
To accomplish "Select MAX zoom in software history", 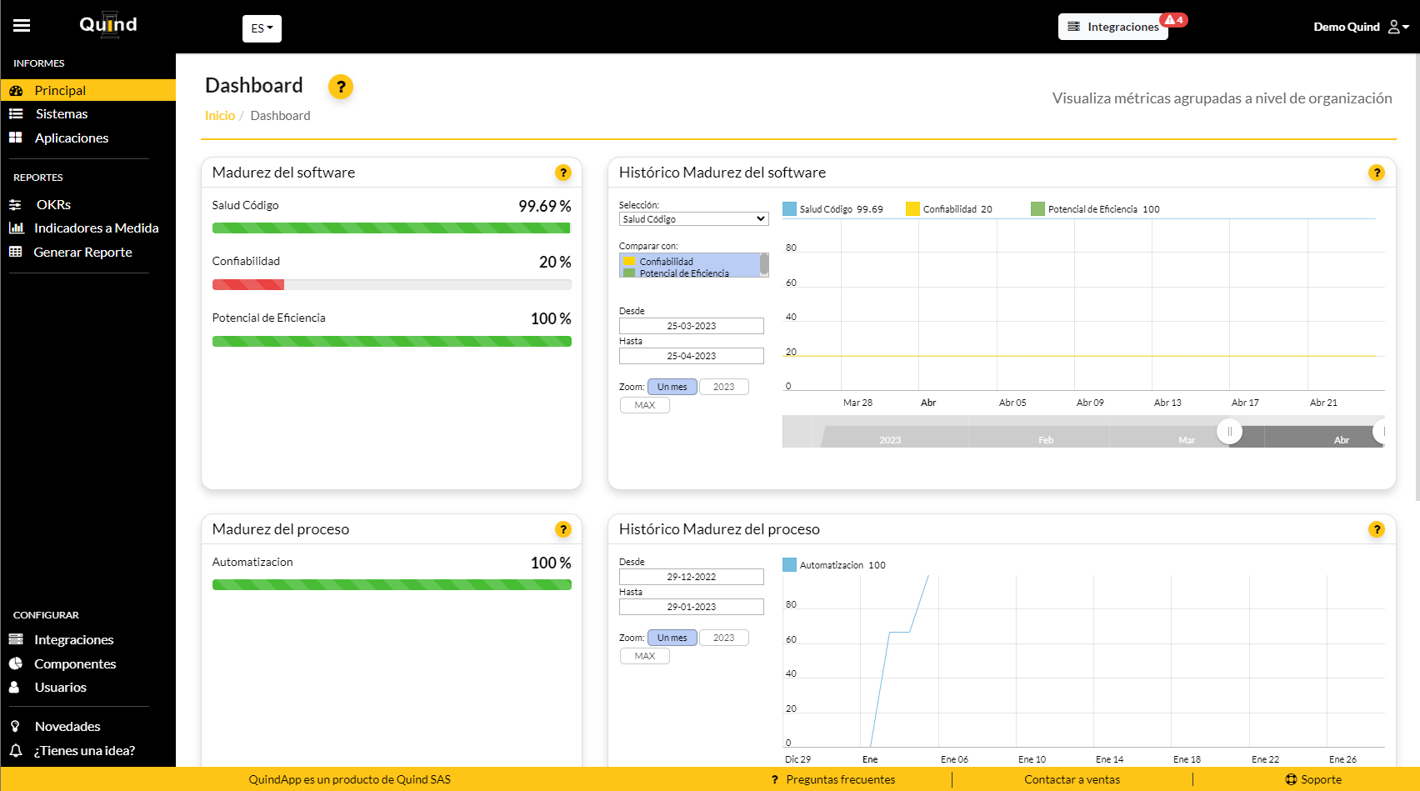I will coord(645,405).
